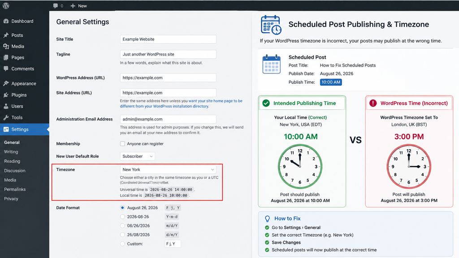Image resolution: width=459 pixels, height=258 pixels.
Task: Go to the Privacy settings submenu
Action: [11, 198]
